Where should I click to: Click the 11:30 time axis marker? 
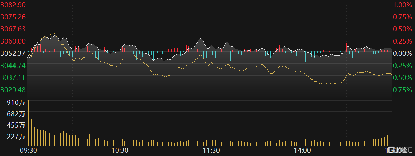211,150
